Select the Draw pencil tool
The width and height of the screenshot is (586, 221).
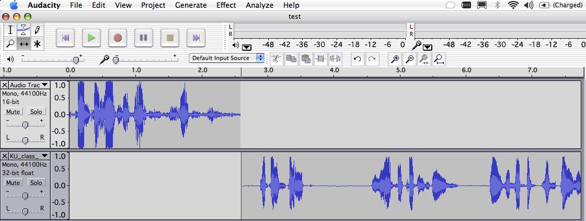coord(37,30)
